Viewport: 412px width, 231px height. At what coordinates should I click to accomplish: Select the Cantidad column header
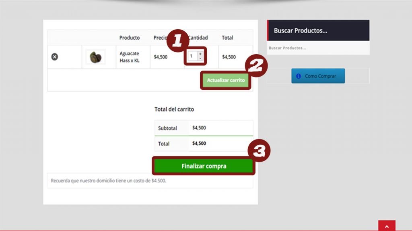pos(198,38)
